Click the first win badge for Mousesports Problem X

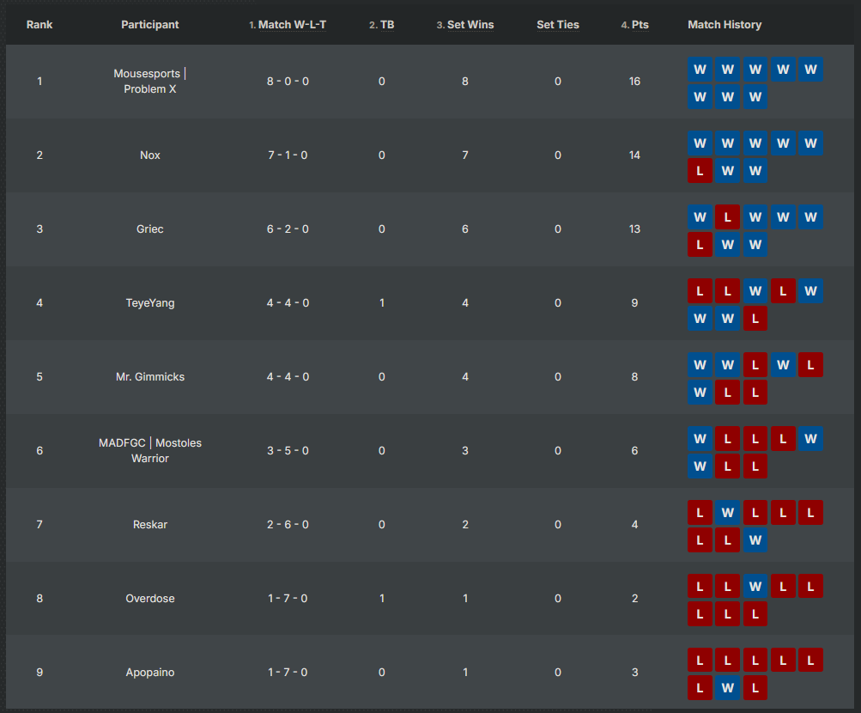[x=700, y=70]
